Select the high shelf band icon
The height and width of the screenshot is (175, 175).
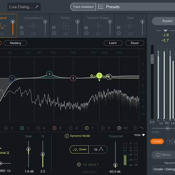tap(126, 128)
